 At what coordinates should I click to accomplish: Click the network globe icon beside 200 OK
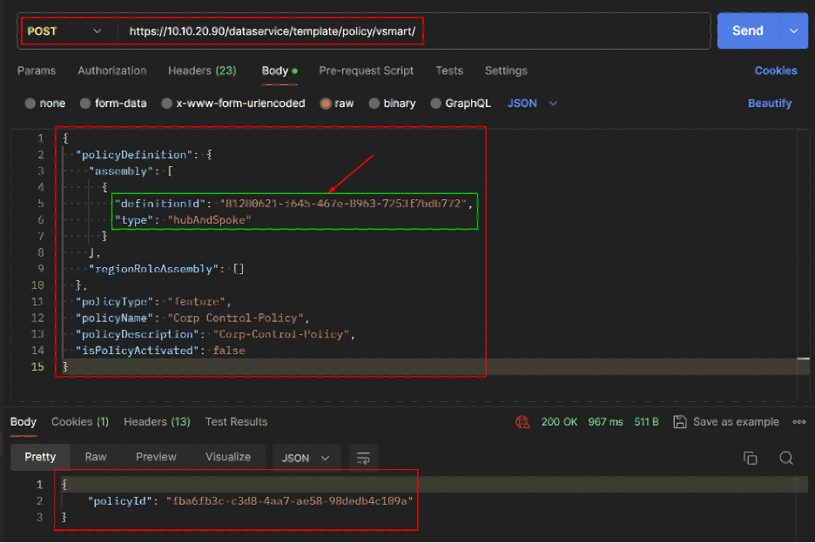(x=522, y=422)
